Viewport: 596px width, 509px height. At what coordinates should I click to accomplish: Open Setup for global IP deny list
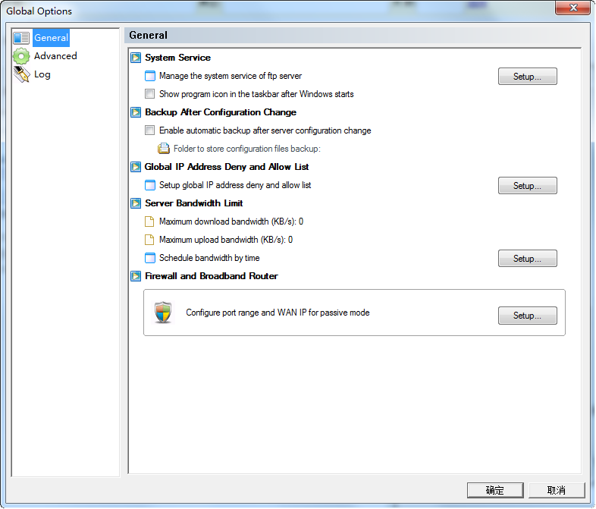tap(528, 186)
